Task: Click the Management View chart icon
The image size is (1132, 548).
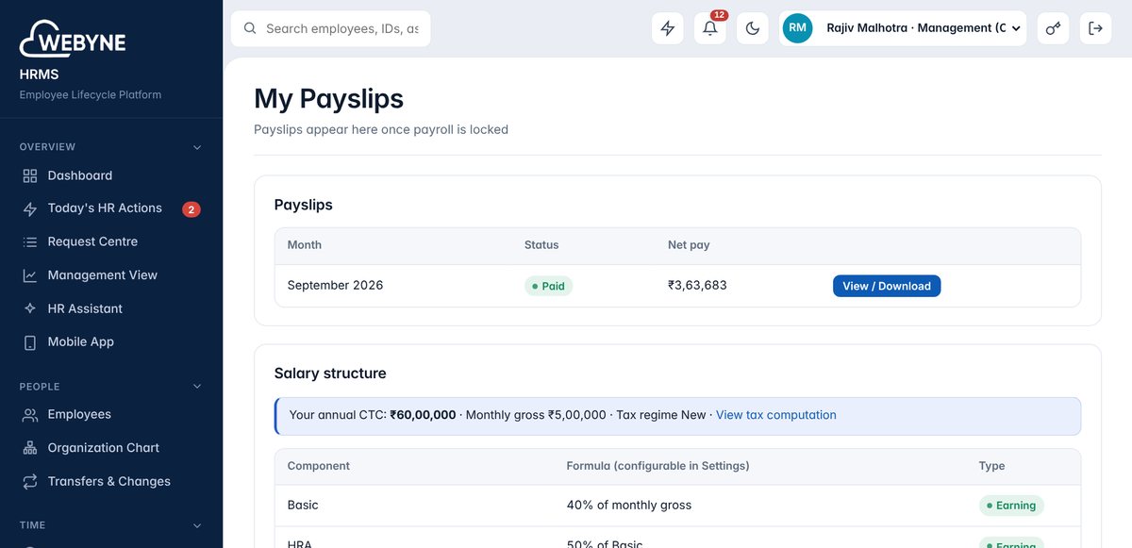Action: 30,275
